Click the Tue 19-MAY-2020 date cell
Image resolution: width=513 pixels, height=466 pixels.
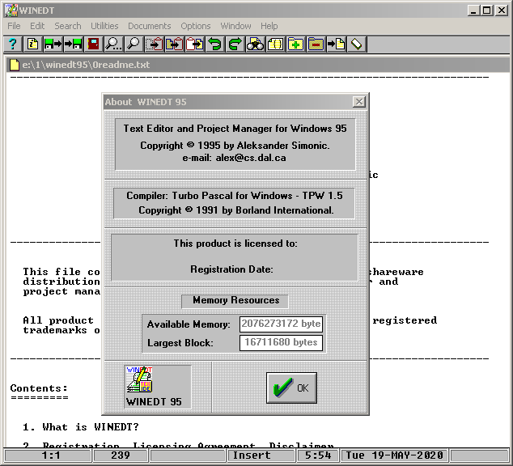(x=395, y=455)
